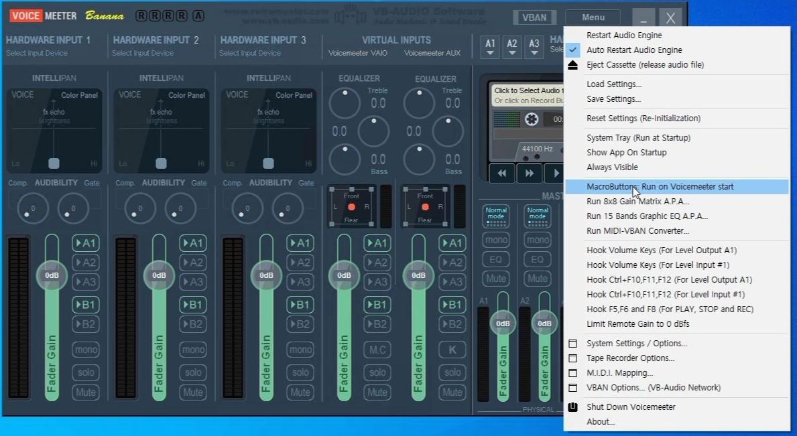Image resolution: width=797 pixels, height=436 pixels.
Task: Change A1 bus Normal mode selector
Action: pyautogui.click(x=495, y=216)
